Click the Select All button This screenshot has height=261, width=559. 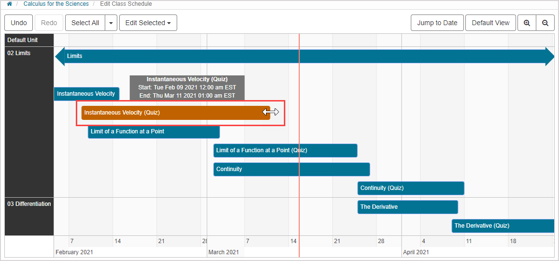tap(85, 23)
